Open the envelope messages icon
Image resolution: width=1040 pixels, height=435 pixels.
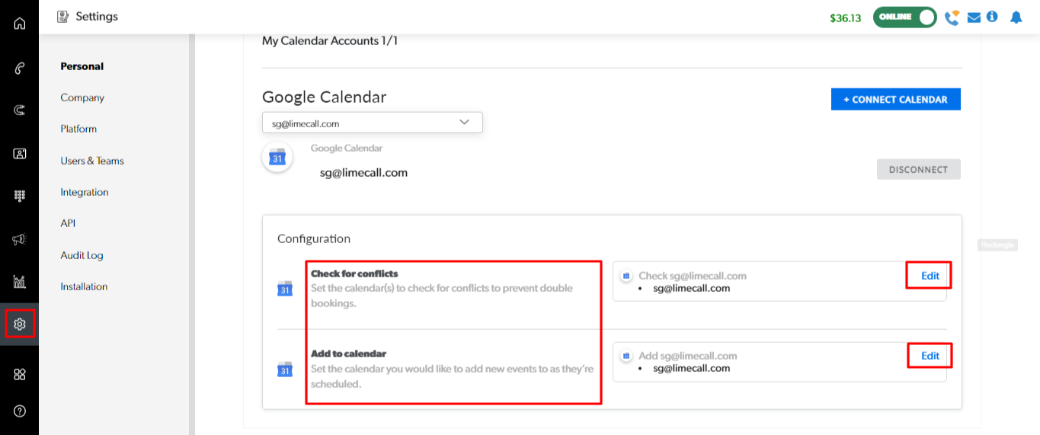pyautogui.click(x=974, y=18)
